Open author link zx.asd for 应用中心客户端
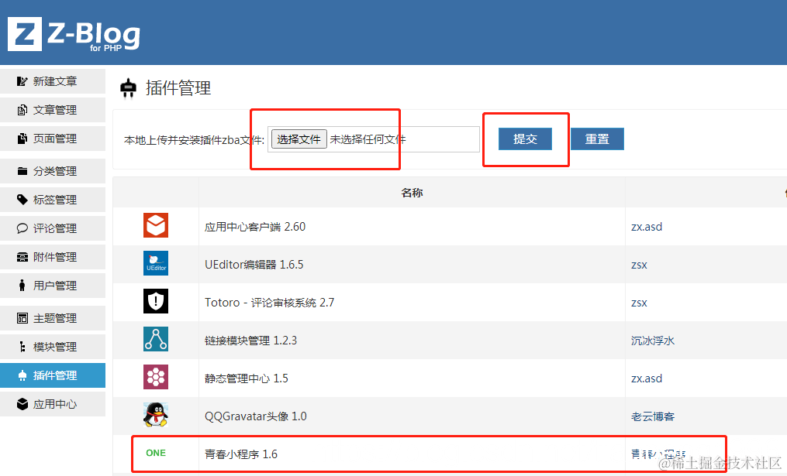This screenshot has width=787, height=476. tap(647, 227)
